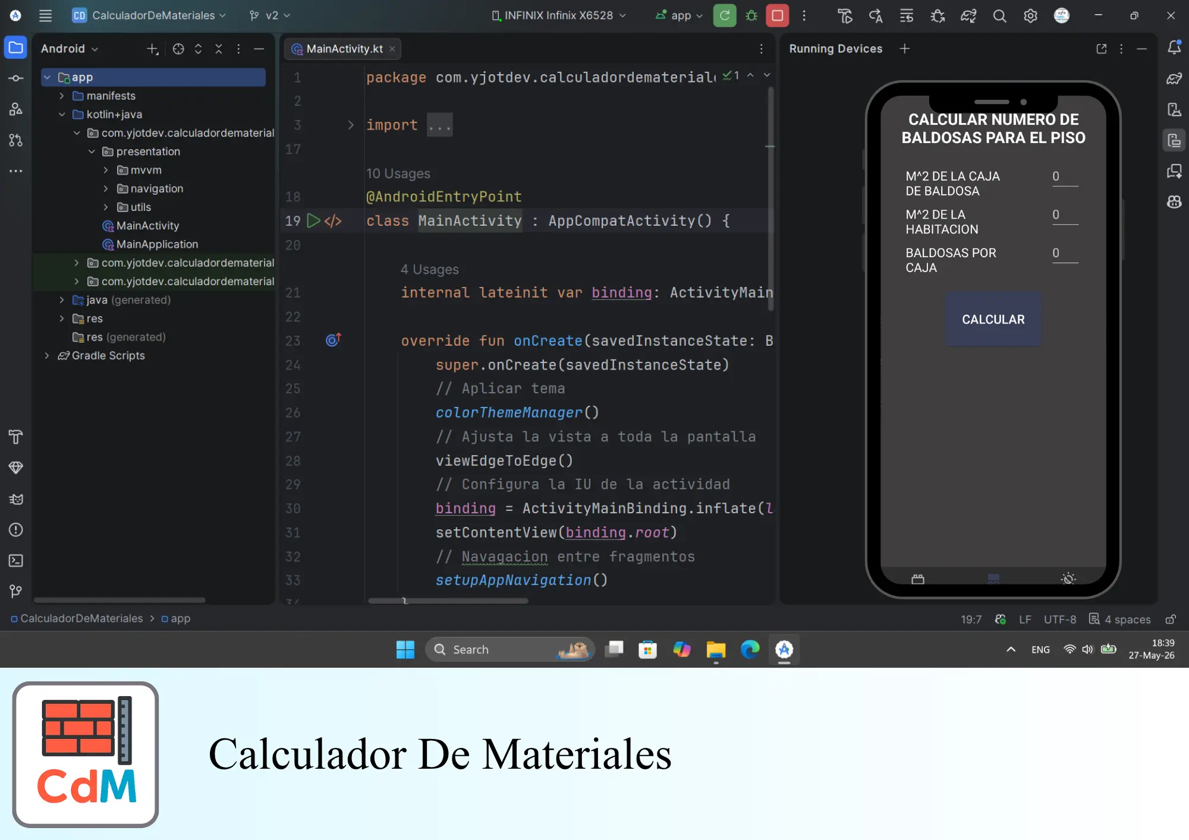Open the Logcat tool window

point(16,499)
